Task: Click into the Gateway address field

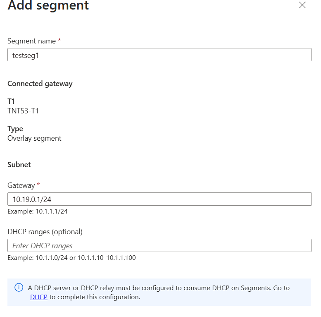Action: click(159, 199)
